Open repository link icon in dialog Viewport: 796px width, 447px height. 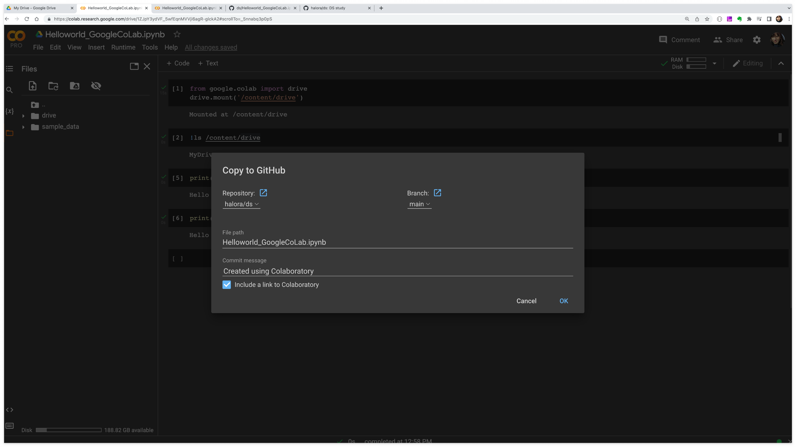click(263, 193)
